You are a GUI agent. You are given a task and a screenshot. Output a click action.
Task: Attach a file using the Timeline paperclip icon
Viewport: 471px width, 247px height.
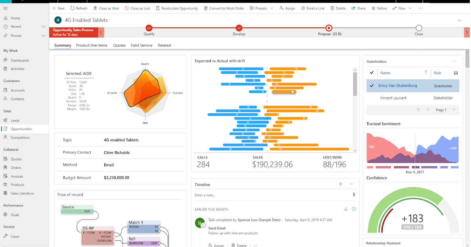[x=353, y=194]
